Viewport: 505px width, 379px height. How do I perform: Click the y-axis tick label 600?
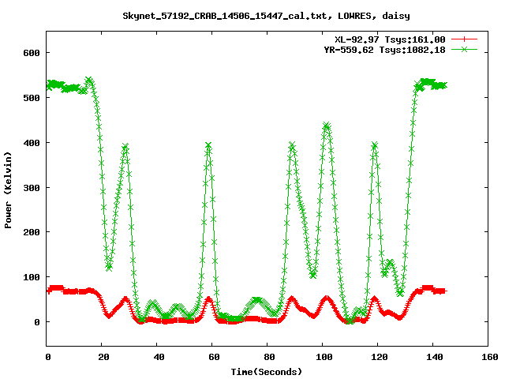point(32,53)
